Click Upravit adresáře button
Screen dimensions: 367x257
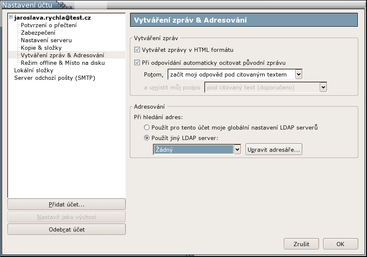pyautogui.click(x=273, y=149)
